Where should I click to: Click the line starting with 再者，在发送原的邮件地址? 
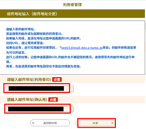click(x=44, y=67)
